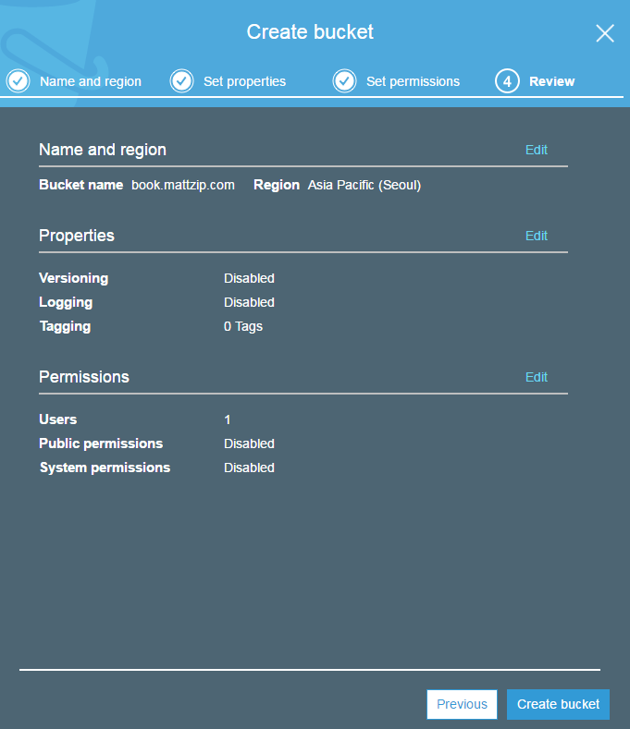
Task: Click the Public permissions Disabled value
Action: (x=249, y=443)
